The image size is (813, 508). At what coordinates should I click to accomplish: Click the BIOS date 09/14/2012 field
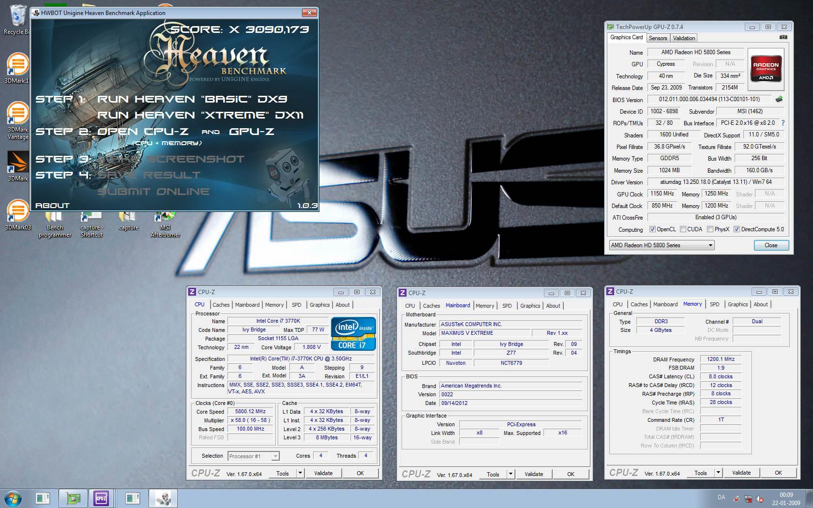pyautogui.click(x=511, y=403)
